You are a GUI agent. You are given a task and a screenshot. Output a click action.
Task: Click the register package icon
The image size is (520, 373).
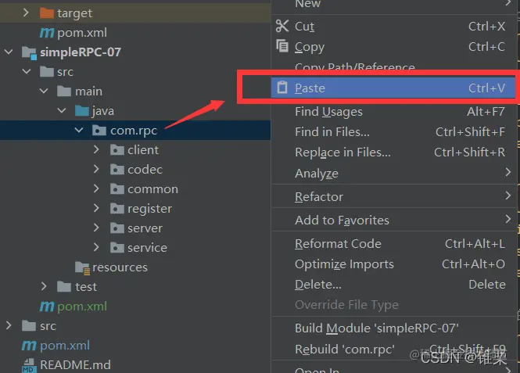(117, 209)
